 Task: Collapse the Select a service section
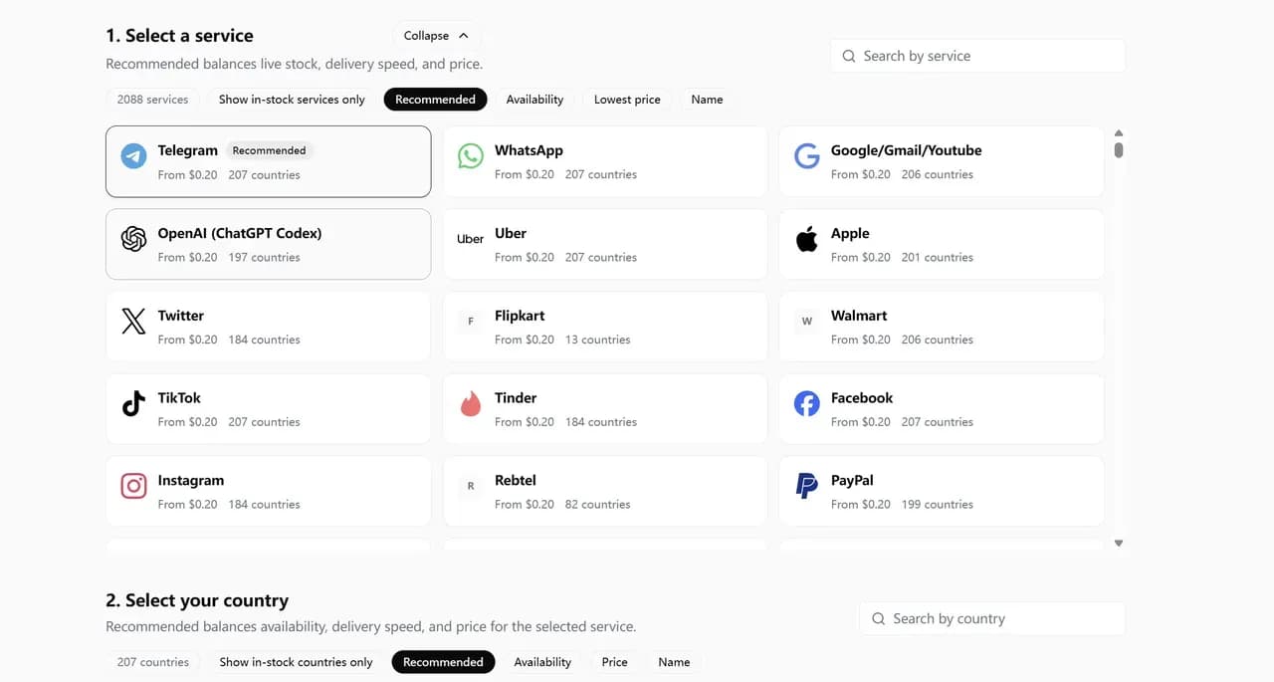tap(437, 36)
